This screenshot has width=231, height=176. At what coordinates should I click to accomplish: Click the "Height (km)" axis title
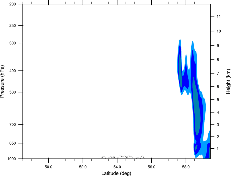228,82
